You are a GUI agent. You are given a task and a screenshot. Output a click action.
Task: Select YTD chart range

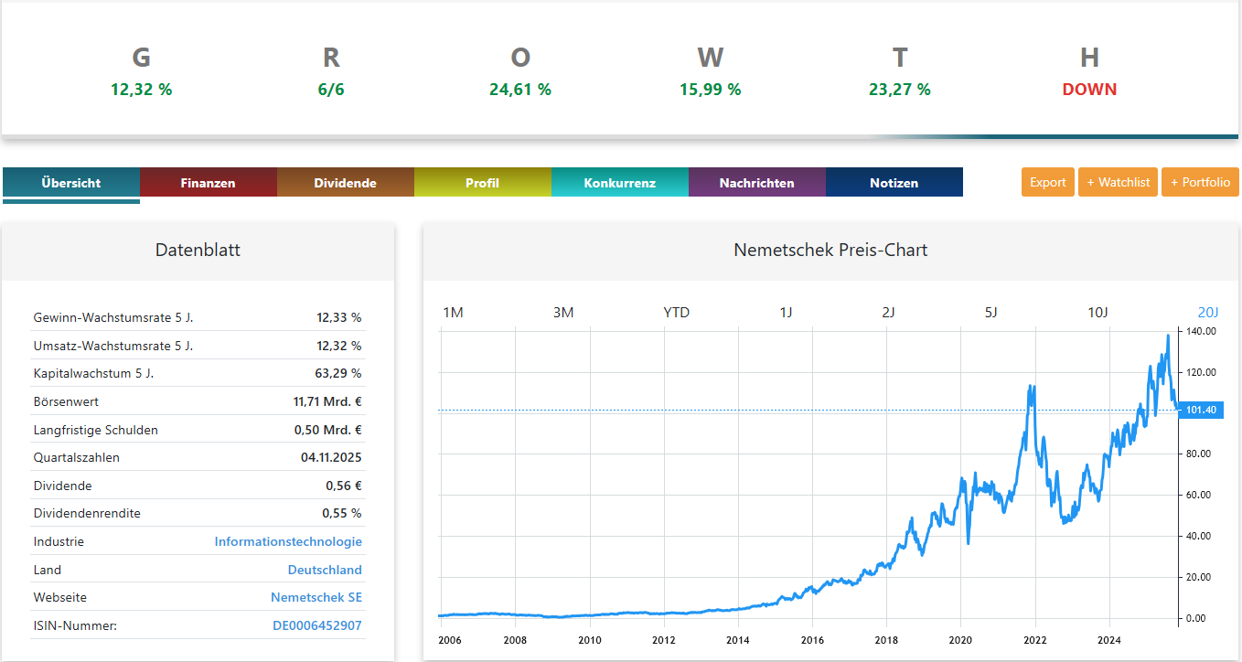click(x=676, y=313)
